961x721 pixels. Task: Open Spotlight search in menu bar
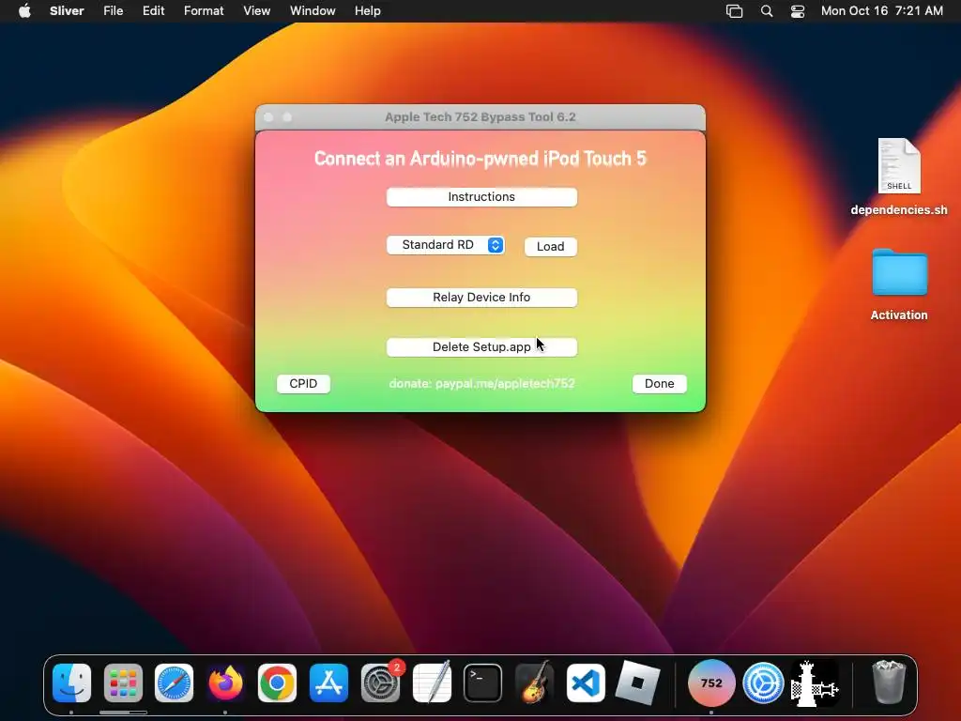766,11
